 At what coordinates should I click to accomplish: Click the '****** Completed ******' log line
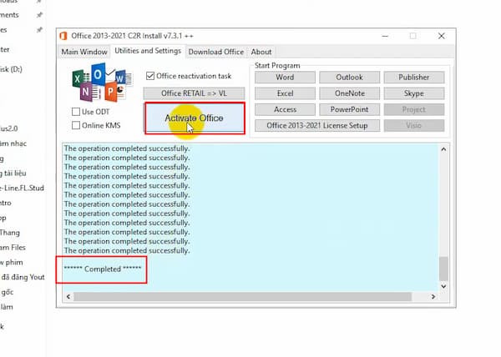[x=103, y=269]
